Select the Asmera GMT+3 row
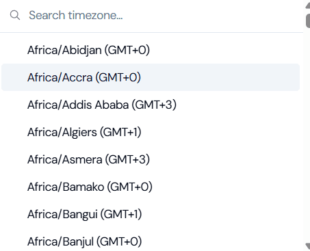Image resolution: width=310 pixels, height=251 pixels. (x=151, y=159)
